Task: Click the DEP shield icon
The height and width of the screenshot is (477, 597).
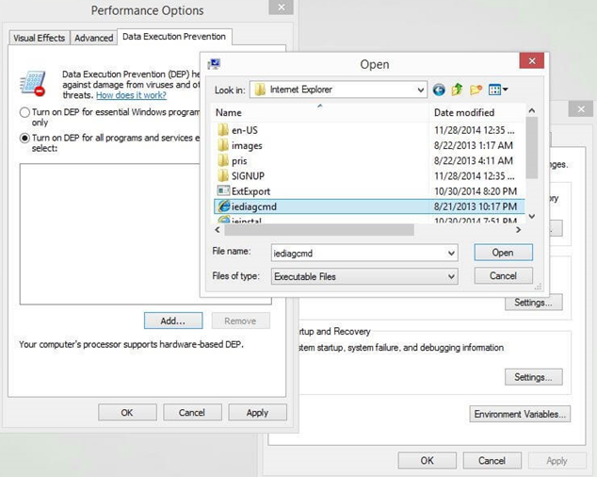Action: 33,84
